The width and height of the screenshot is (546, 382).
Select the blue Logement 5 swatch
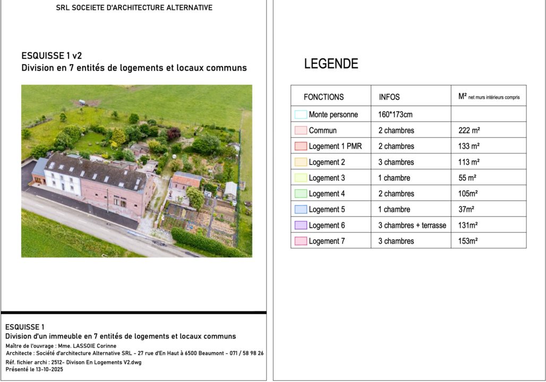coord(301,210)
